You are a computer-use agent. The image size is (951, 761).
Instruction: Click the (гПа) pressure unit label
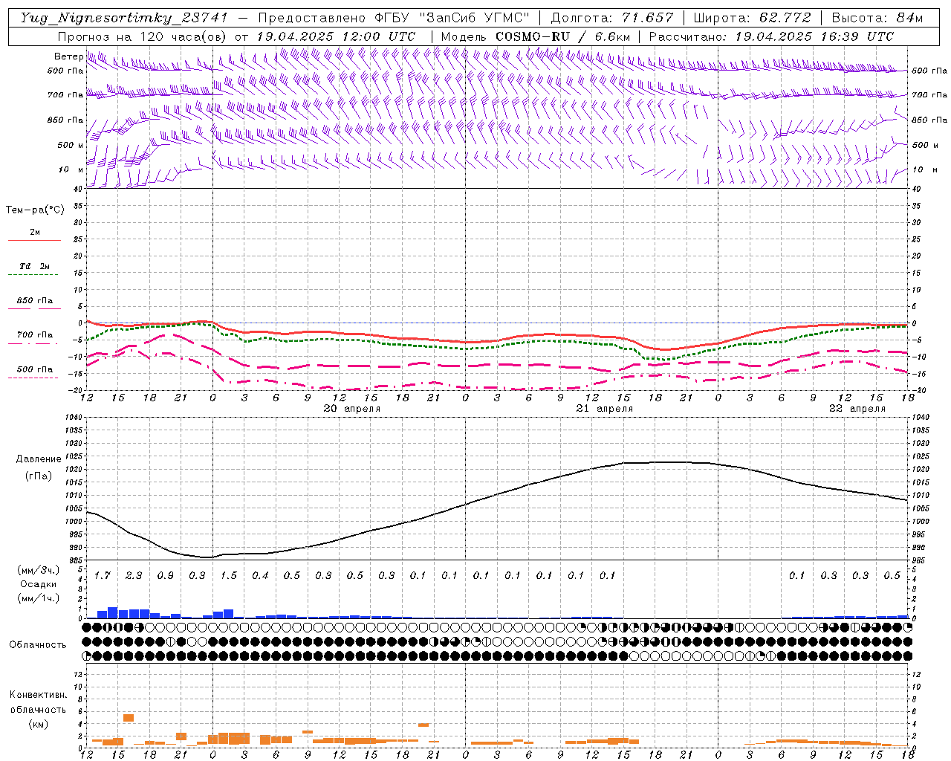pyautogui.click(x=38, y=476)
